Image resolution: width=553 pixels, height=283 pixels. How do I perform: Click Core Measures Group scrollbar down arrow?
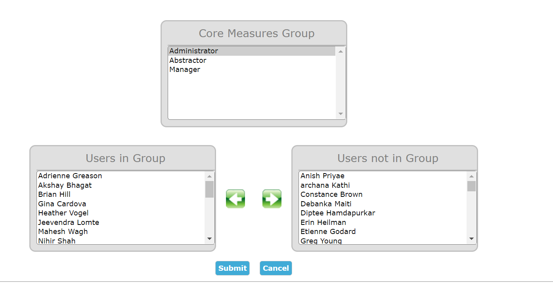pyautogui.click(x=341, y=114)
